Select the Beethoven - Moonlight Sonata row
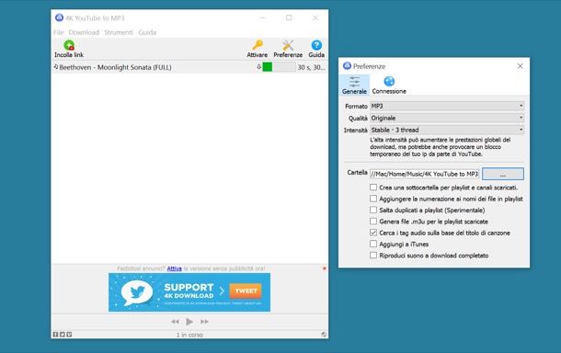561x353 pixels. 189,67
